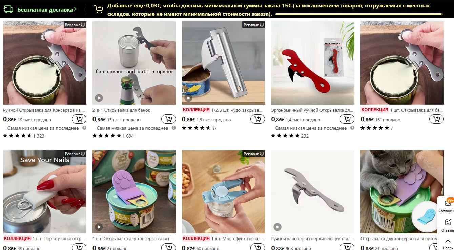
Task: Add the Чудо-закрыватель item to cart
Action: click(257, 119)
